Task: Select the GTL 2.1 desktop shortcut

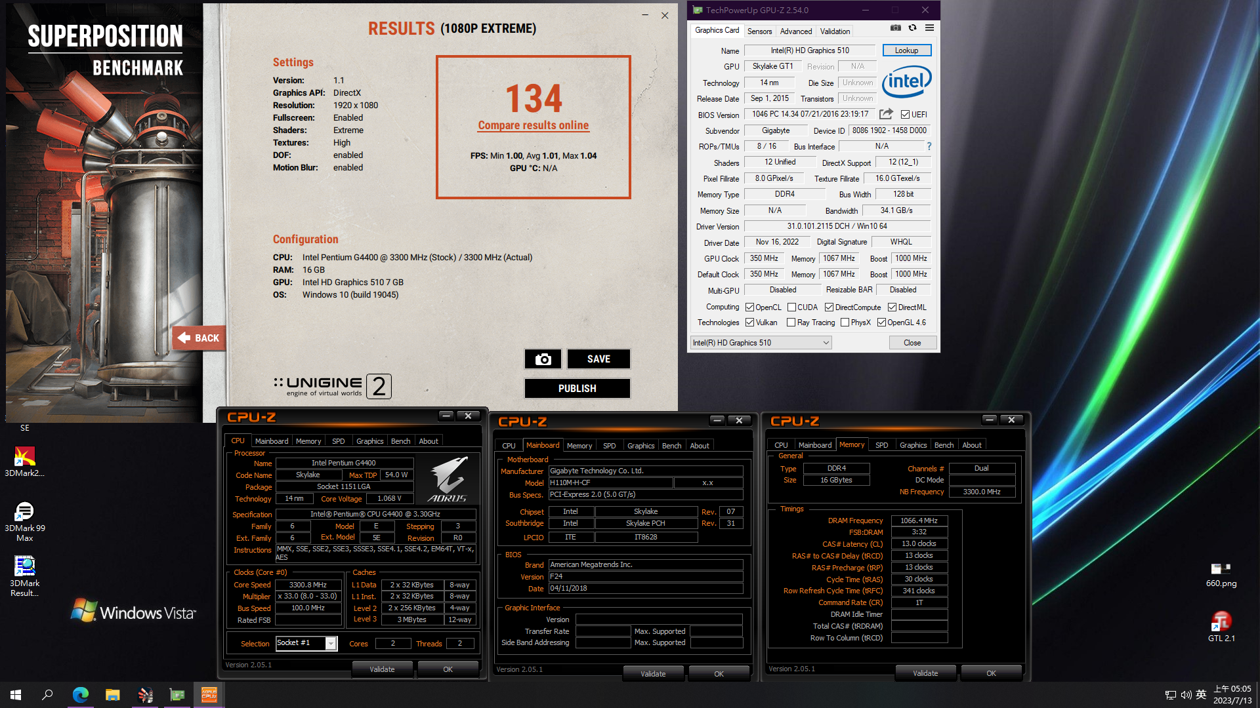Action: coord(1221,626)
